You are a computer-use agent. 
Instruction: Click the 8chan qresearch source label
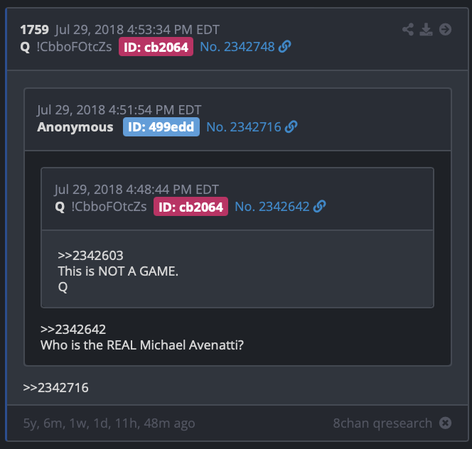click(382, 423)
